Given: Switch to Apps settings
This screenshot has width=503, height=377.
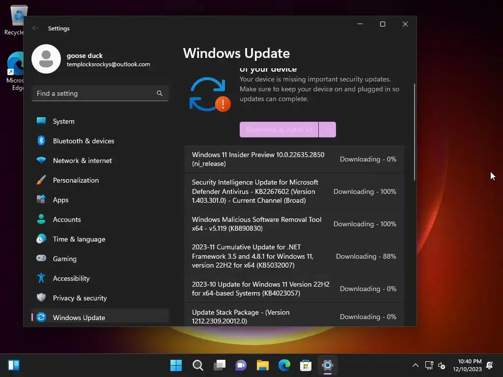Looking at the screenshot, I should 100,200.
